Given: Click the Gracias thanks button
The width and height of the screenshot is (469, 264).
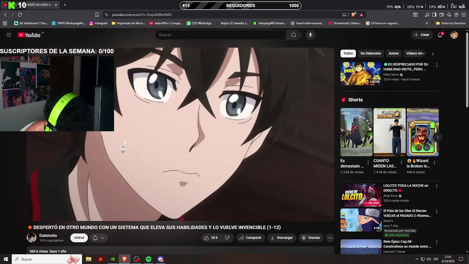Looking at the screenshot, I should (x=310, y=238).
